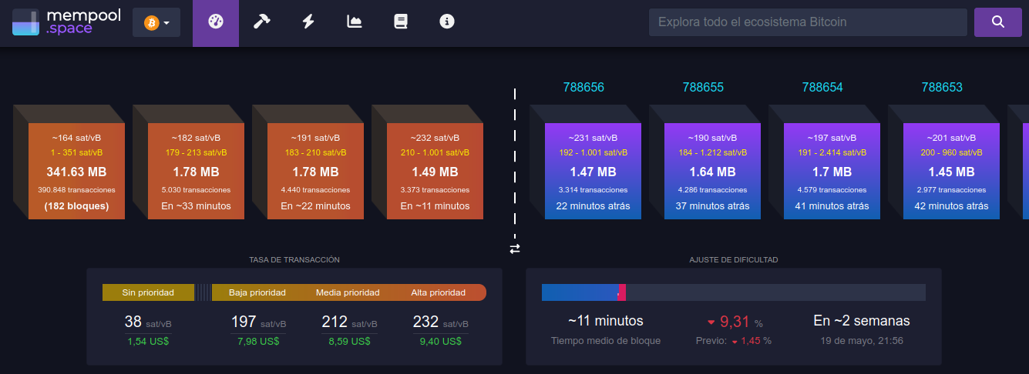Click the swap-direction arrows icon below divider
Screen dimensions: 1029x374
click(515, 249)
